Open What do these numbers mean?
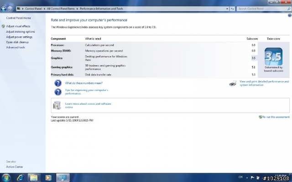 click(83, 83)
